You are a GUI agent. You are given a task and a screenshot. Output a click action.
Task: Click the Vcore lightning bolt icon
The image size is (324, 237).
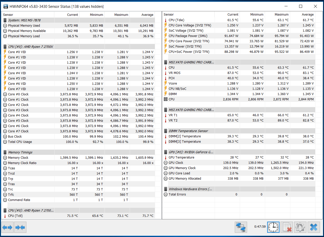click(x=166, y=83)
